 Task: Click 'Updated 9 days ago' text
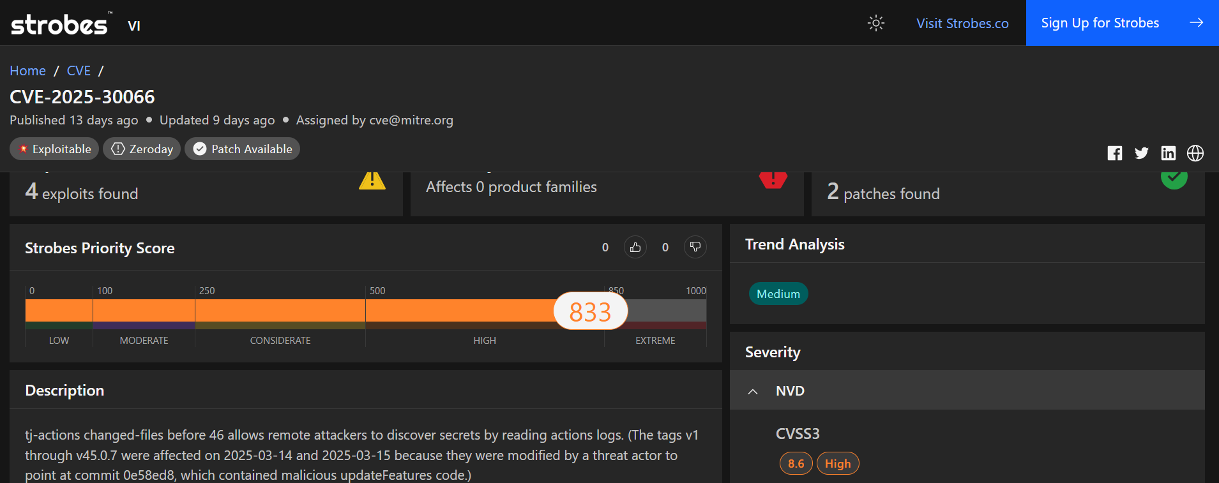point(217,120)
